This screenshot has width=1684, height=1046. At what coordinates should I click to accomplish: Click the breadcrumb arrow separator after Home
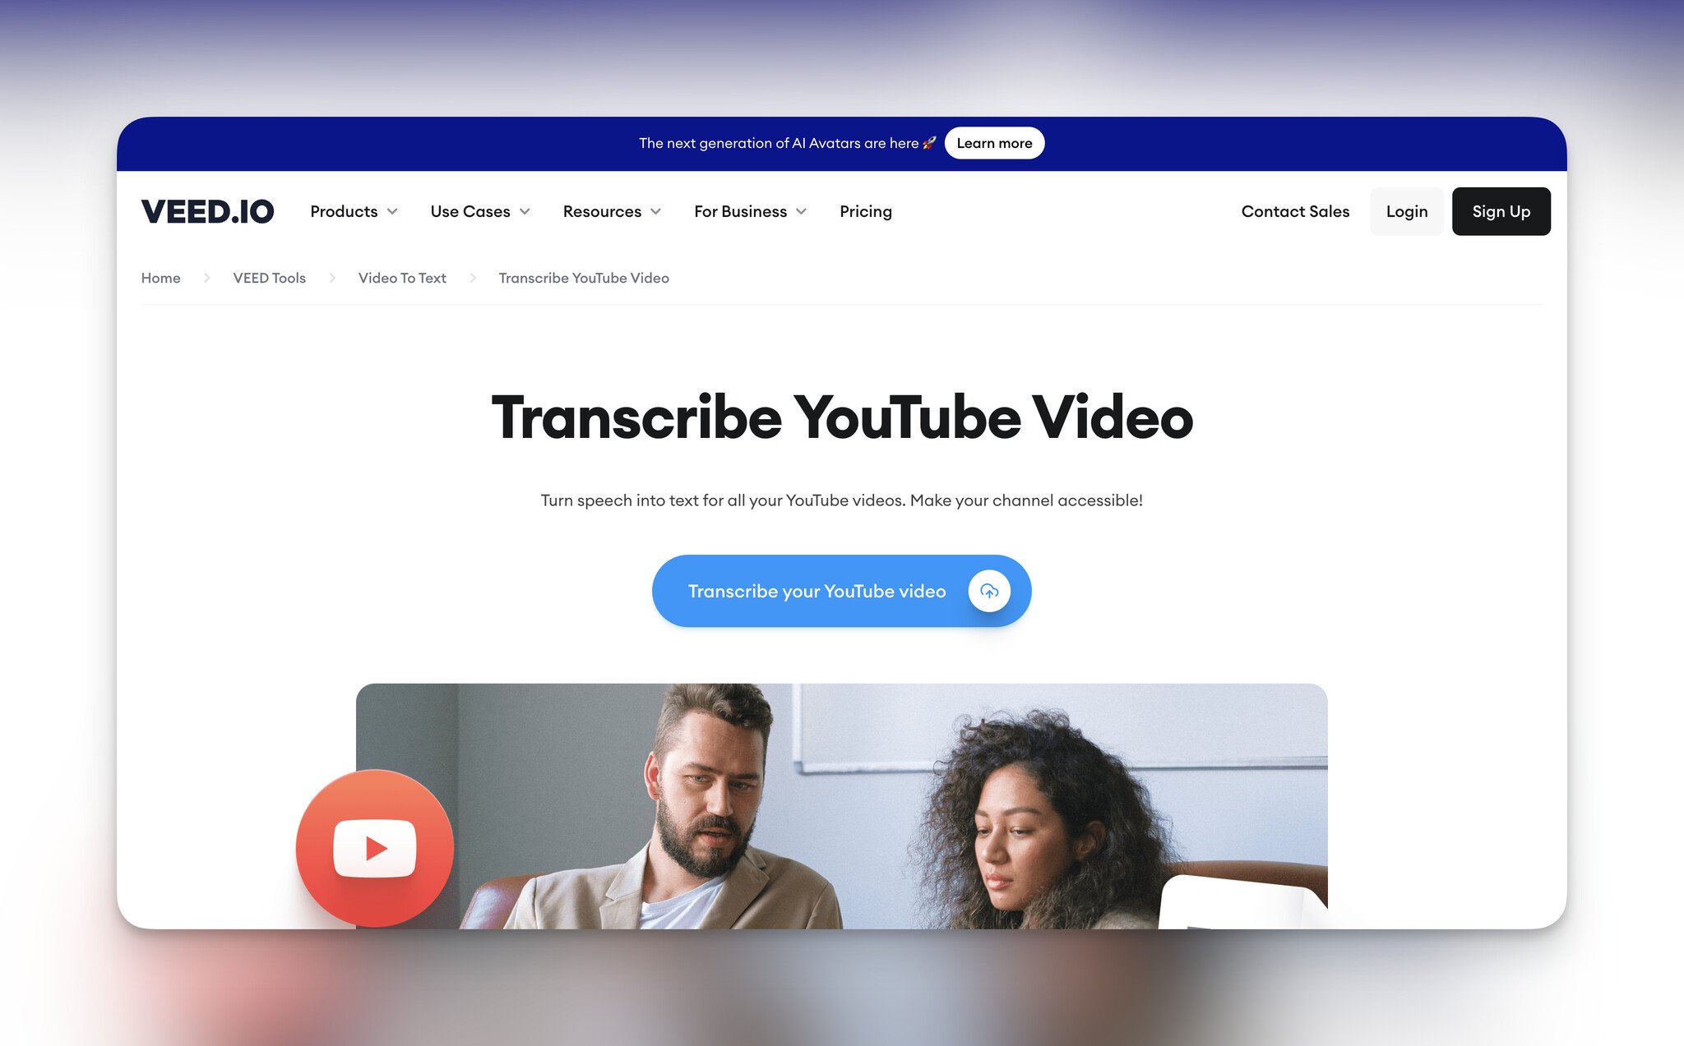[206, 277]
